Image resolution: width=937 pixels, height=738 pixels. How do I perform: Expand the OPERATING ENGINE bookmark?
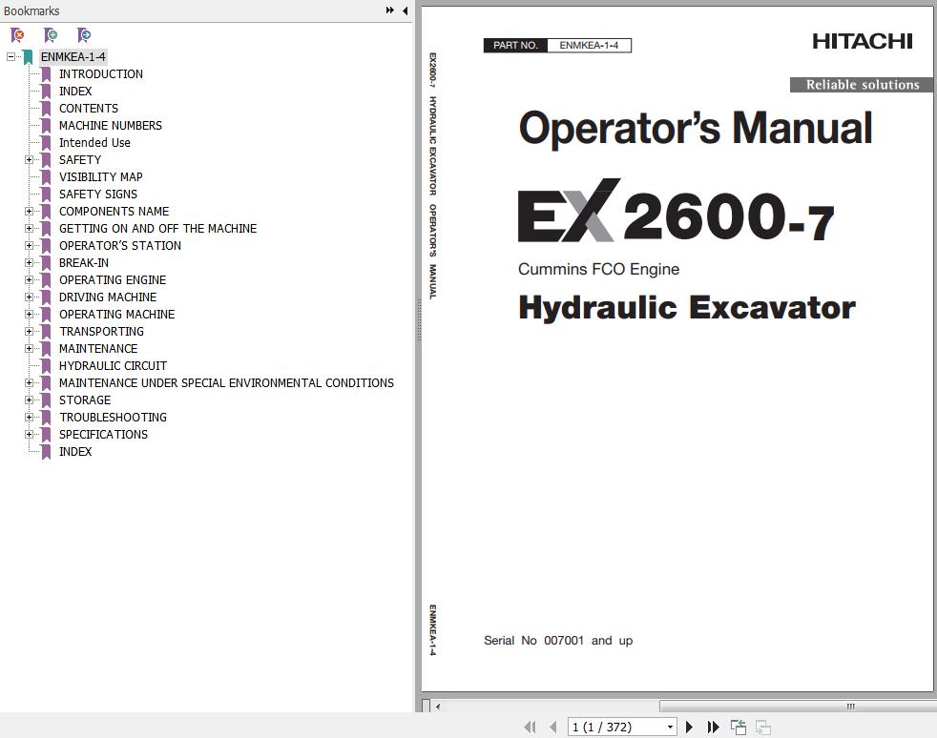tap(29, 279)
